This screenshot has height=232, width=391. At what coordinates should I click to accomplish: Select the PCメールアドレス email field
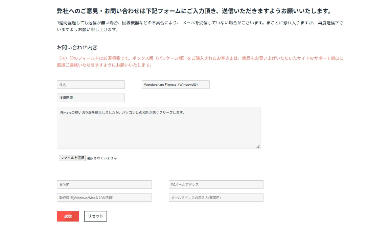pyautogui.click(x=216, y=185)
